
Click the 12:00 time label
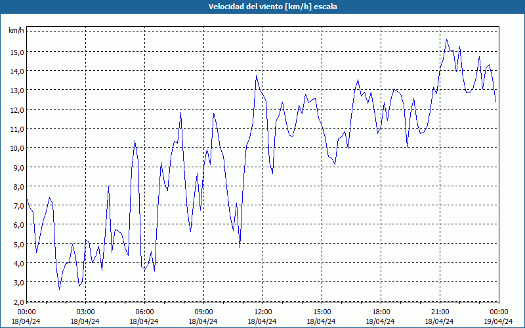(x=263, y=312)
